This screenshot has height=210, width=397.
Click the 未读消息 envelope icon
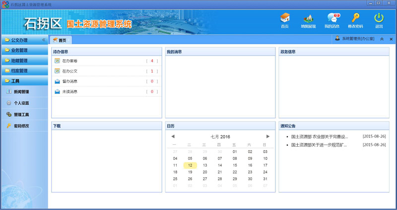click(57, 91)
